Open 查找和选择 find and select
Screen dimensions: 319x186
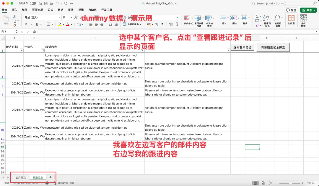tap(278, 21)
